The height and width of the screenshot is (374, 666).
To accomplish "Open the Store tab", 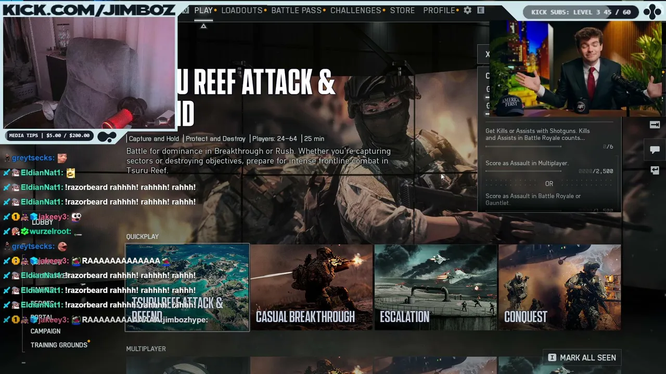I will [403, 10].
